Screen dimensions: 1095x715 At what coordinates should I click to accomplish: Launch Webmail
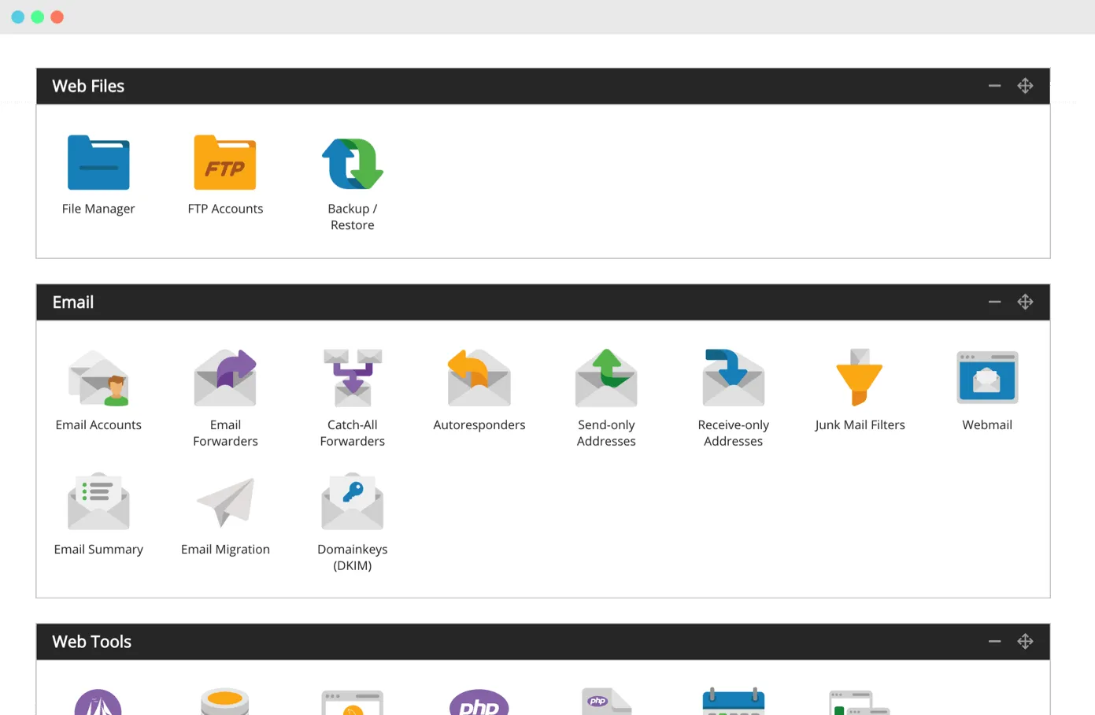987,378
